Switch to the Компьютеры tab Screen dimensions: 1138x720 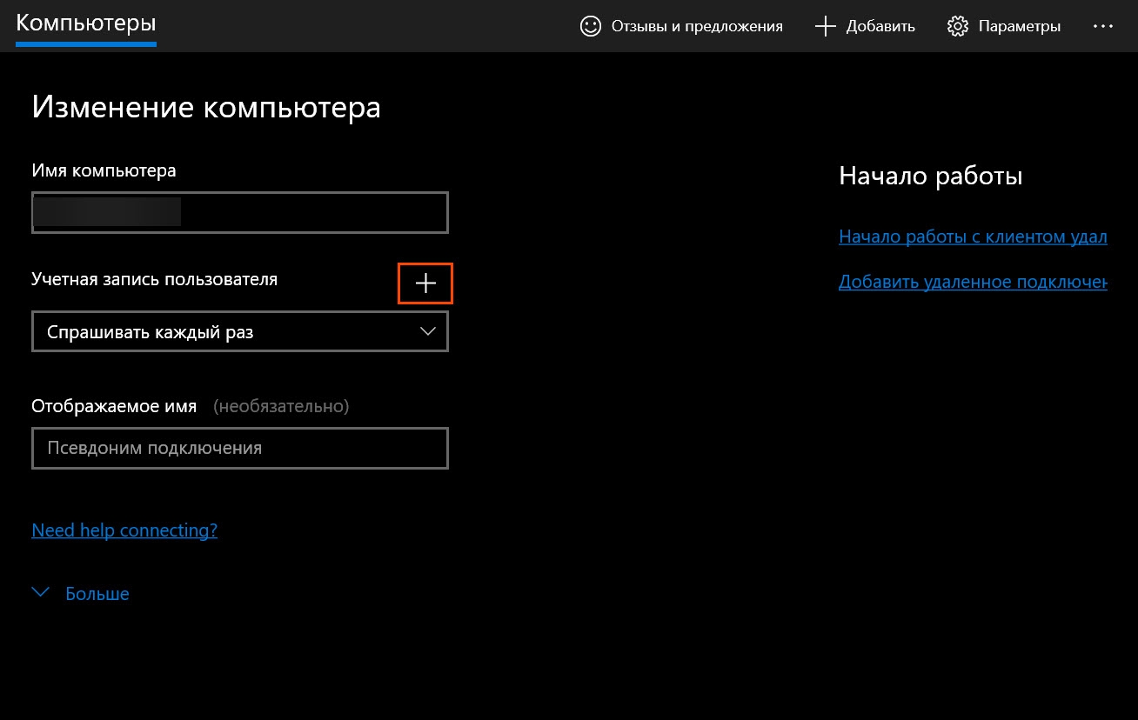point(85,23)
